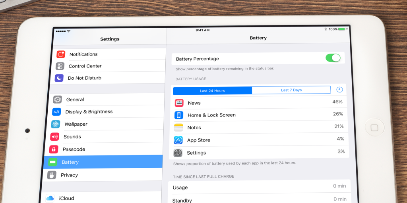This screenshot has width=407, height=203.
Task: Tap the News app icon
Action: (x=179, y=103)
